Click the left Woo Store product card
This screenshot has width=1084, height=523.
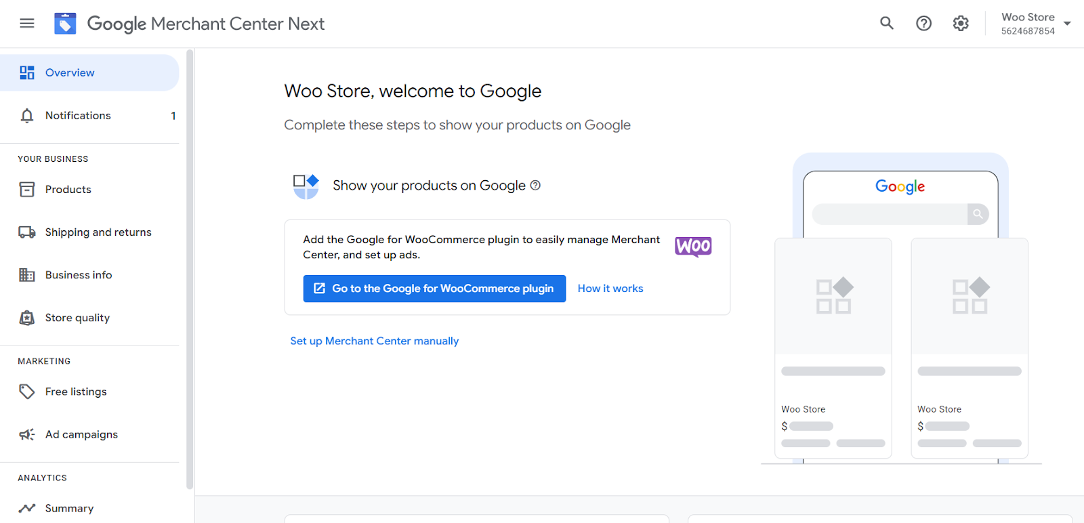tap(833, 348)
